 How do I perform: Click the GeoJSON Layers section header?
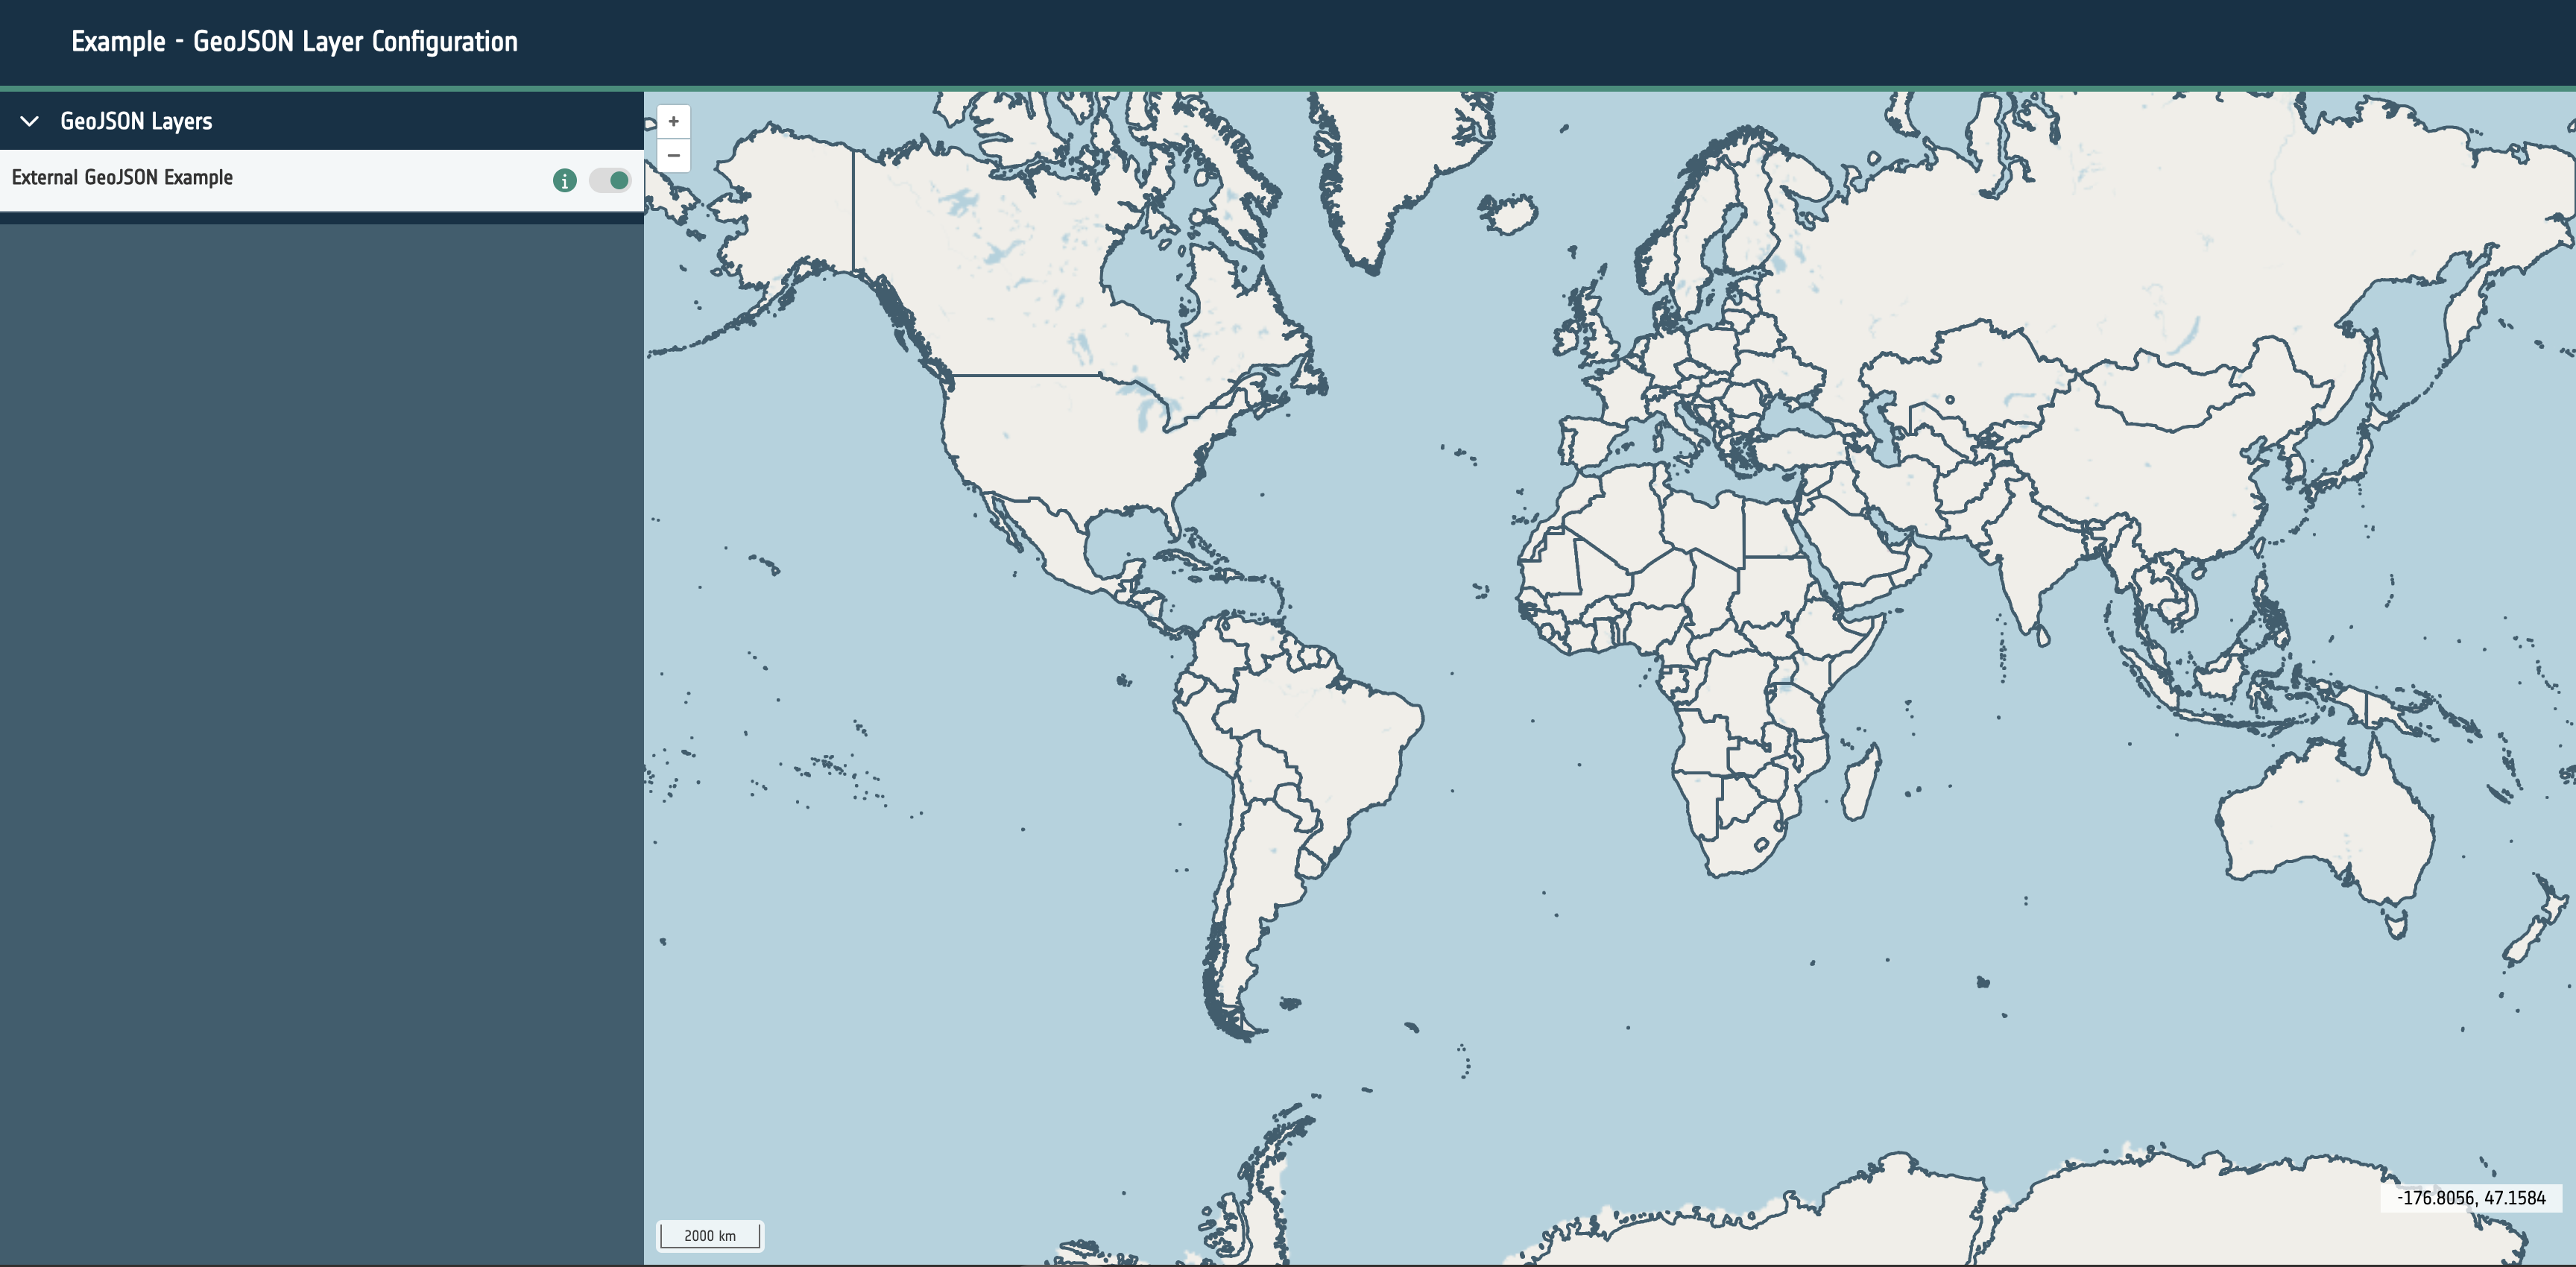[136, 121]
